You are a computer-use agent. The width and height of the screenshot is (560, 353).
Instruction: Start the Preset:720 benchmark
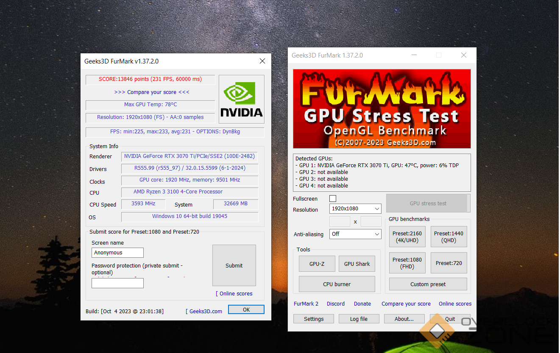pos(449,263)
